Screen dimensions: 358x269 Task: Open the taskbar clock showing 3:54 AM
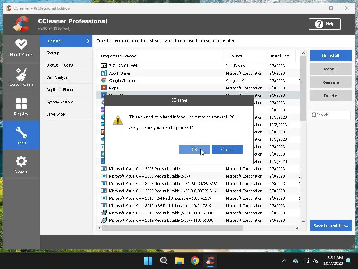coord(333,261)
